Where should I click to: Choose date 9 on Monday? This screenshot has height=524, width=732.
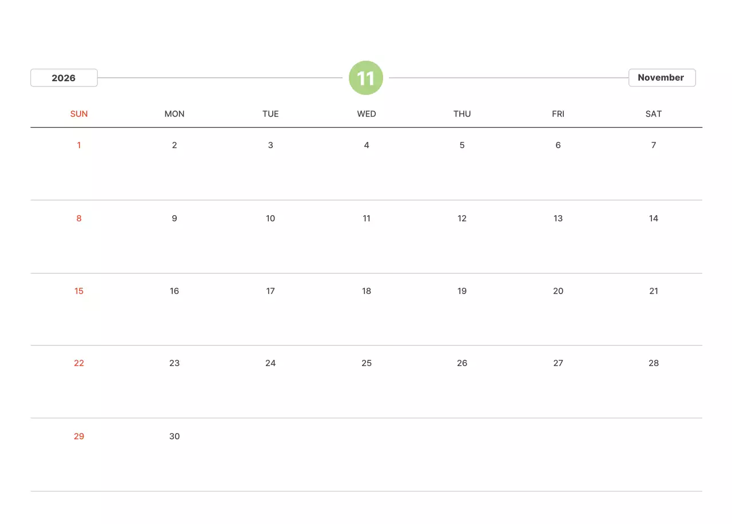coord(174,219)
